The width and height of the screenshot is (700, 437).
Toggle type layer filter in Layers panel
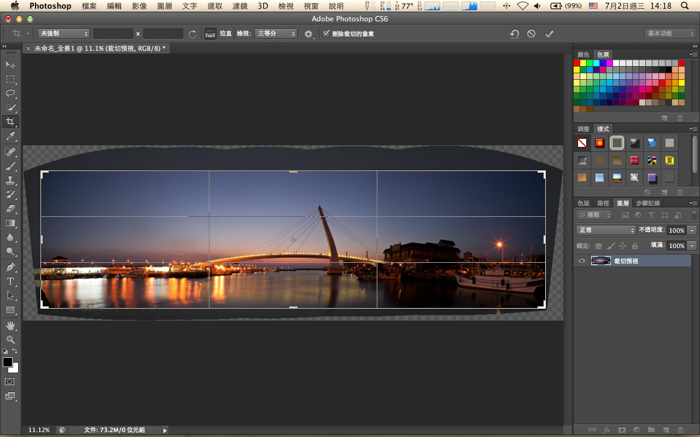coord(651,215)
